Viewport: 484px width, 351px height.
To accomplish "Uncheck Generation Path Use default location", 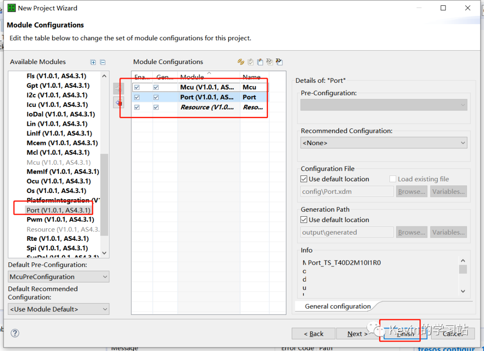I will pyautogui.click(x=304, y=220).
